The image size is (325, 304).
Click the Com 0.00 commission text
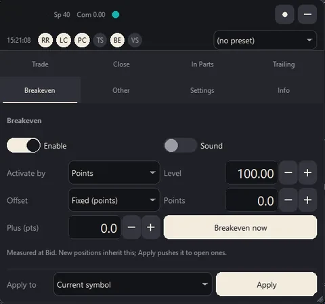(x=91, y=15)
